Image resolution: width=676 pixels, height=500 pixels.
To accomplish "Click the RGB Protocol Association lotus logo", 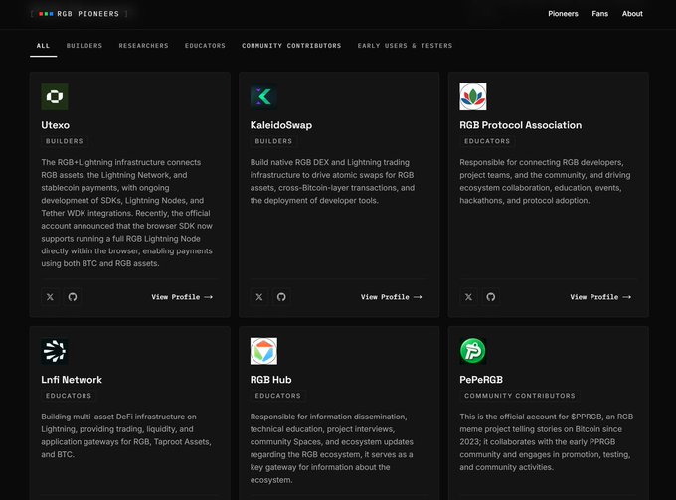I will [473, 97].
